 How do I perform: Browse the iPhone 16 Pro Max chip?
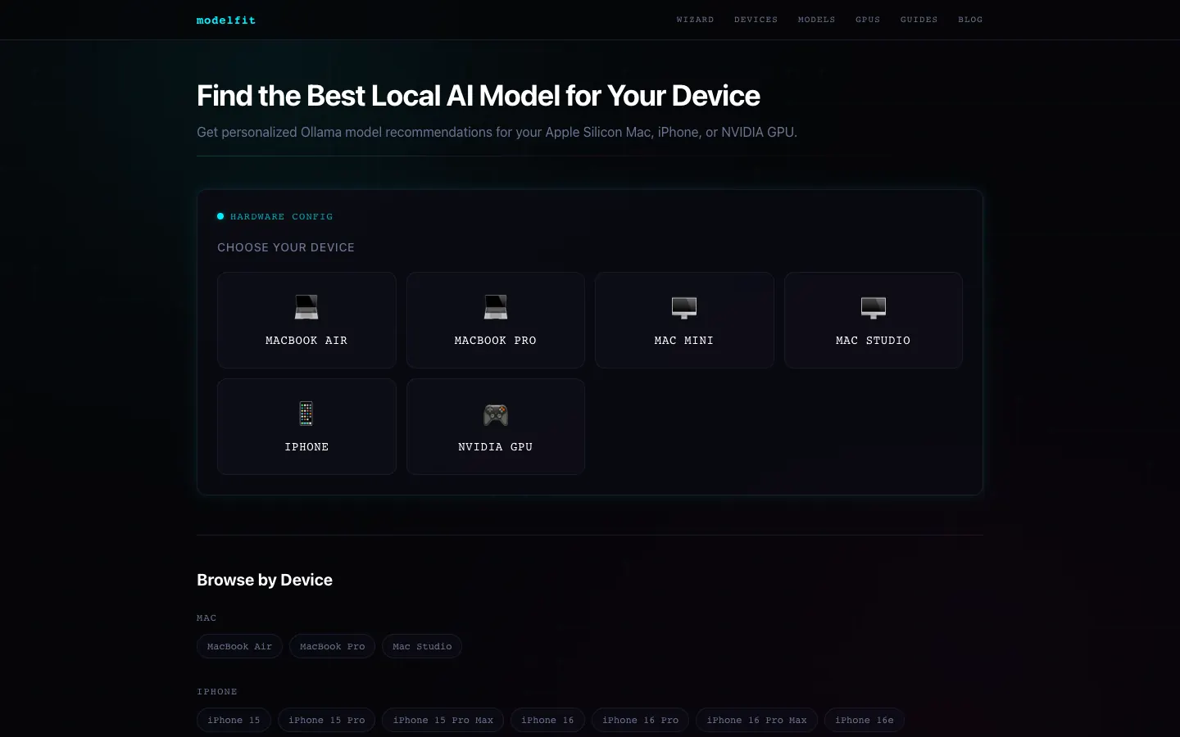756,720
